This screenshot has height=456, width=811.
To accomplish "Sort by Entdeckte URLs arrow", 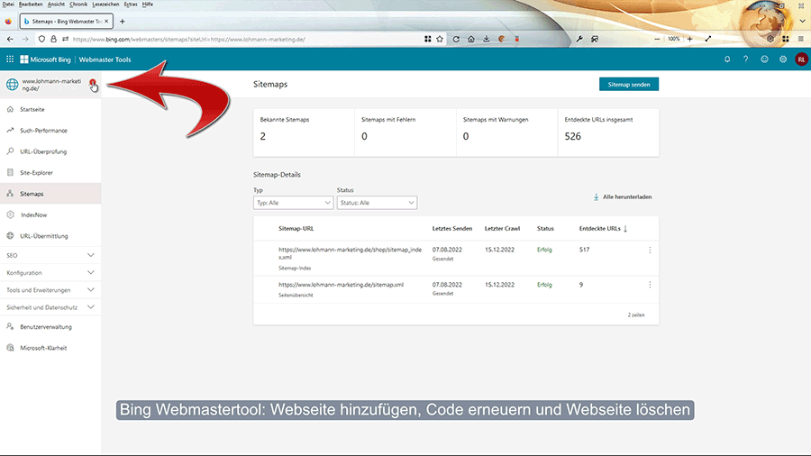I will pyautogui.click(x=625, y=229).
